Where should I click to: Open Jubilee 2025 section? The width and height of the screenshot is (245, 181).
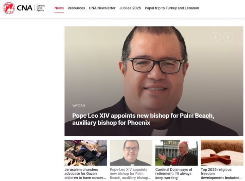click(130, 8)
